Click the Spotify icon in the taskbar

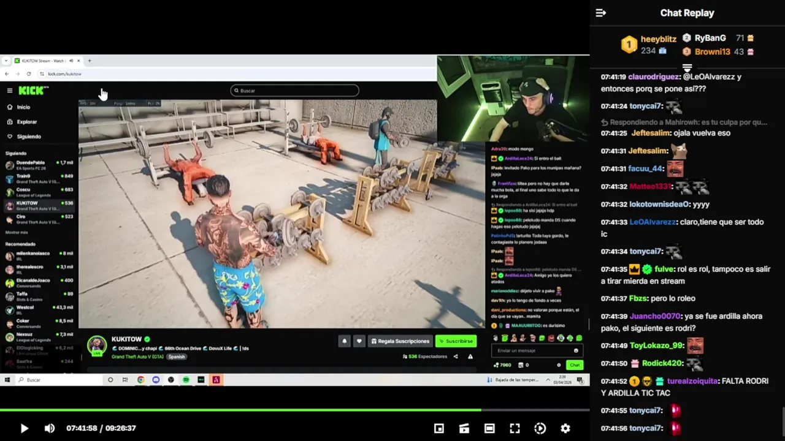tap(186, 380)
